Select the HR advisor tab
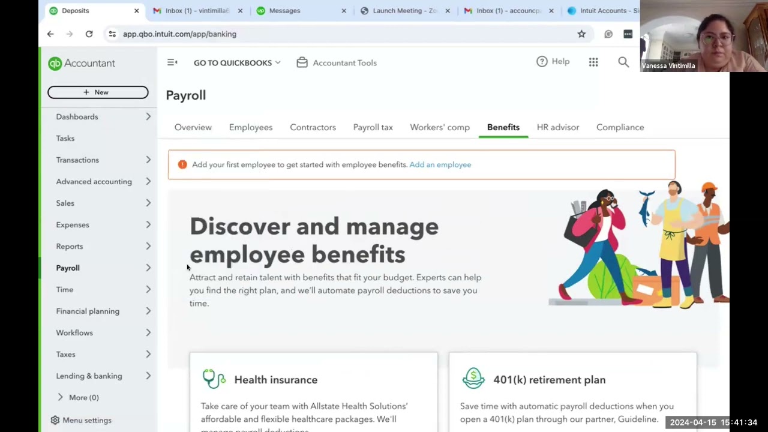Screen dimensions: 768x432 pyautogui.click(x=558, y=127)
